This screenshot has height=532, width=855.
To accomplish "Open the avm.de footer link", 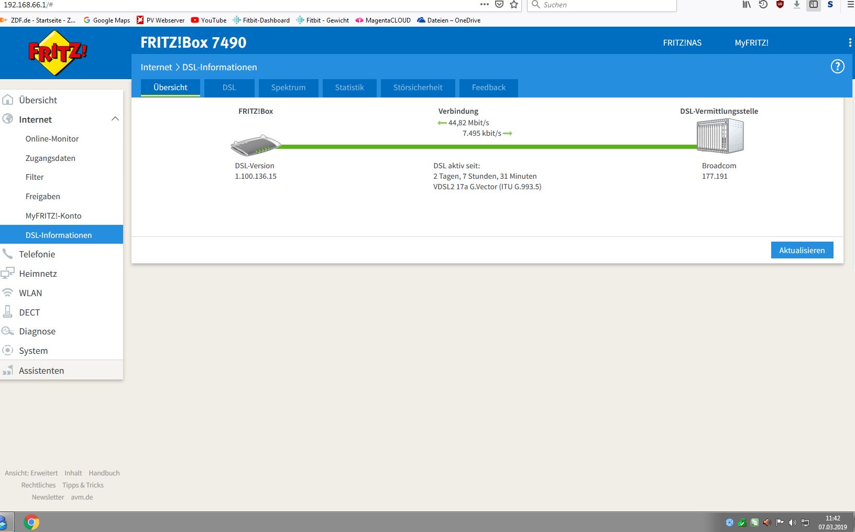I will tap(82, 497).
